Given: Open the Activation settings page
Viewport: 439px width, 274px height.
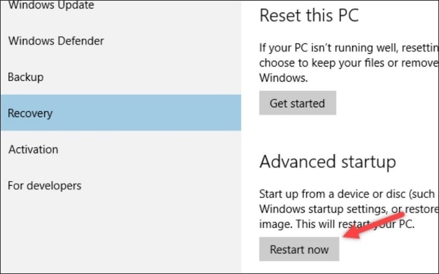Looking at the screenshot, I should pyautogui.click(x=33, y=149).
